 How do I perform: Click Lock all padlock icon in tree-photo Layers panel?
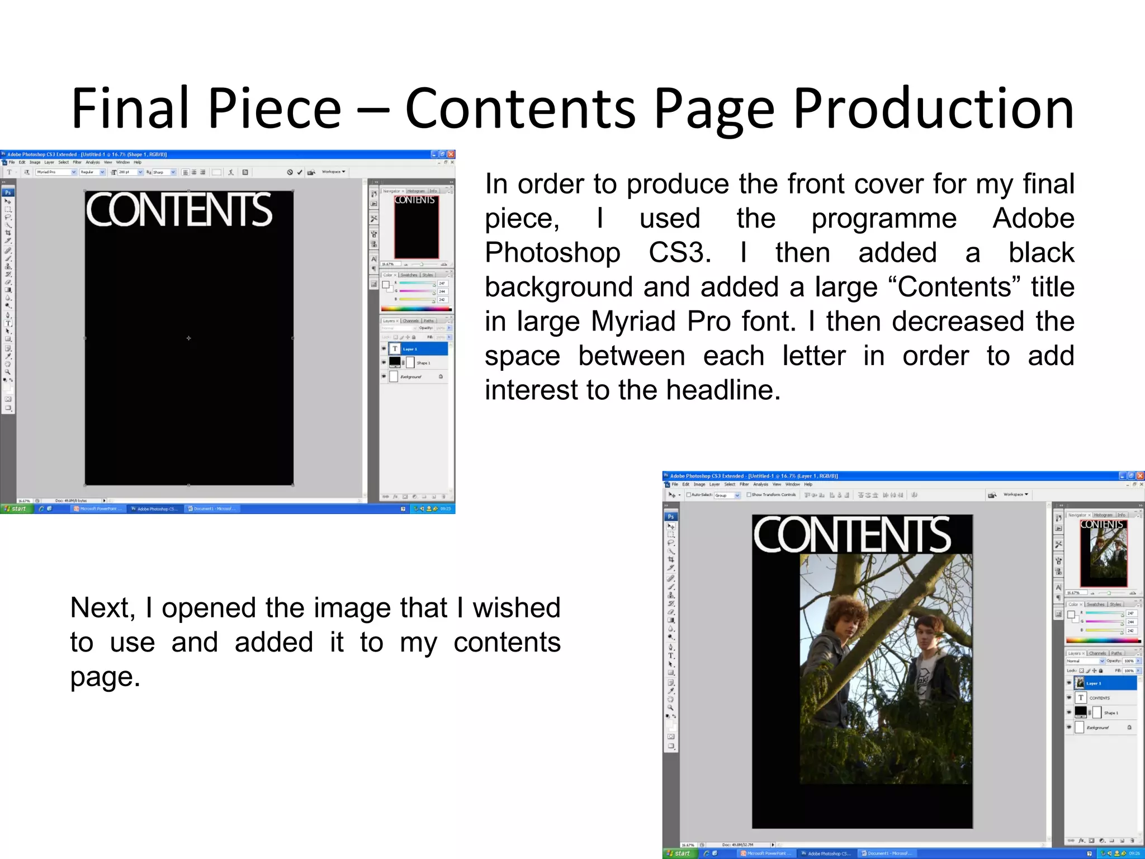coord(1101,671)
